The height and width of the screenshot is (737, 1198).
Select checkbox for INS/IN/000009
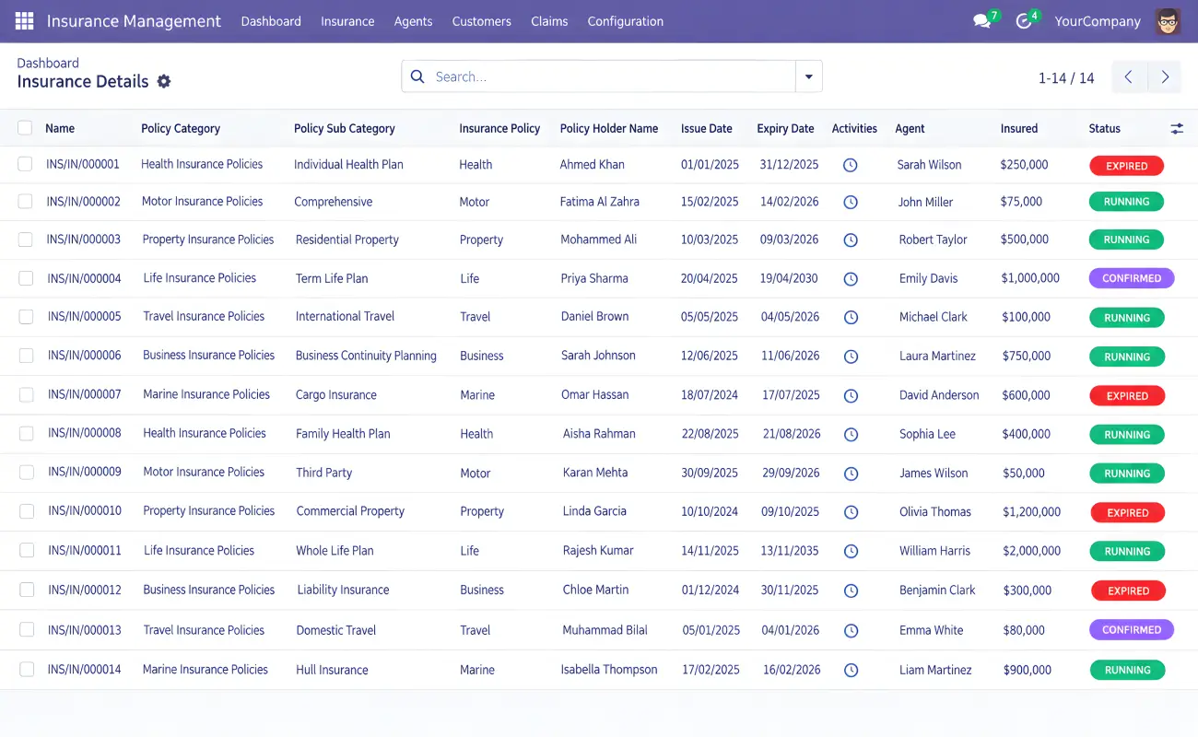pyautogui.click(x=27, y=472)
